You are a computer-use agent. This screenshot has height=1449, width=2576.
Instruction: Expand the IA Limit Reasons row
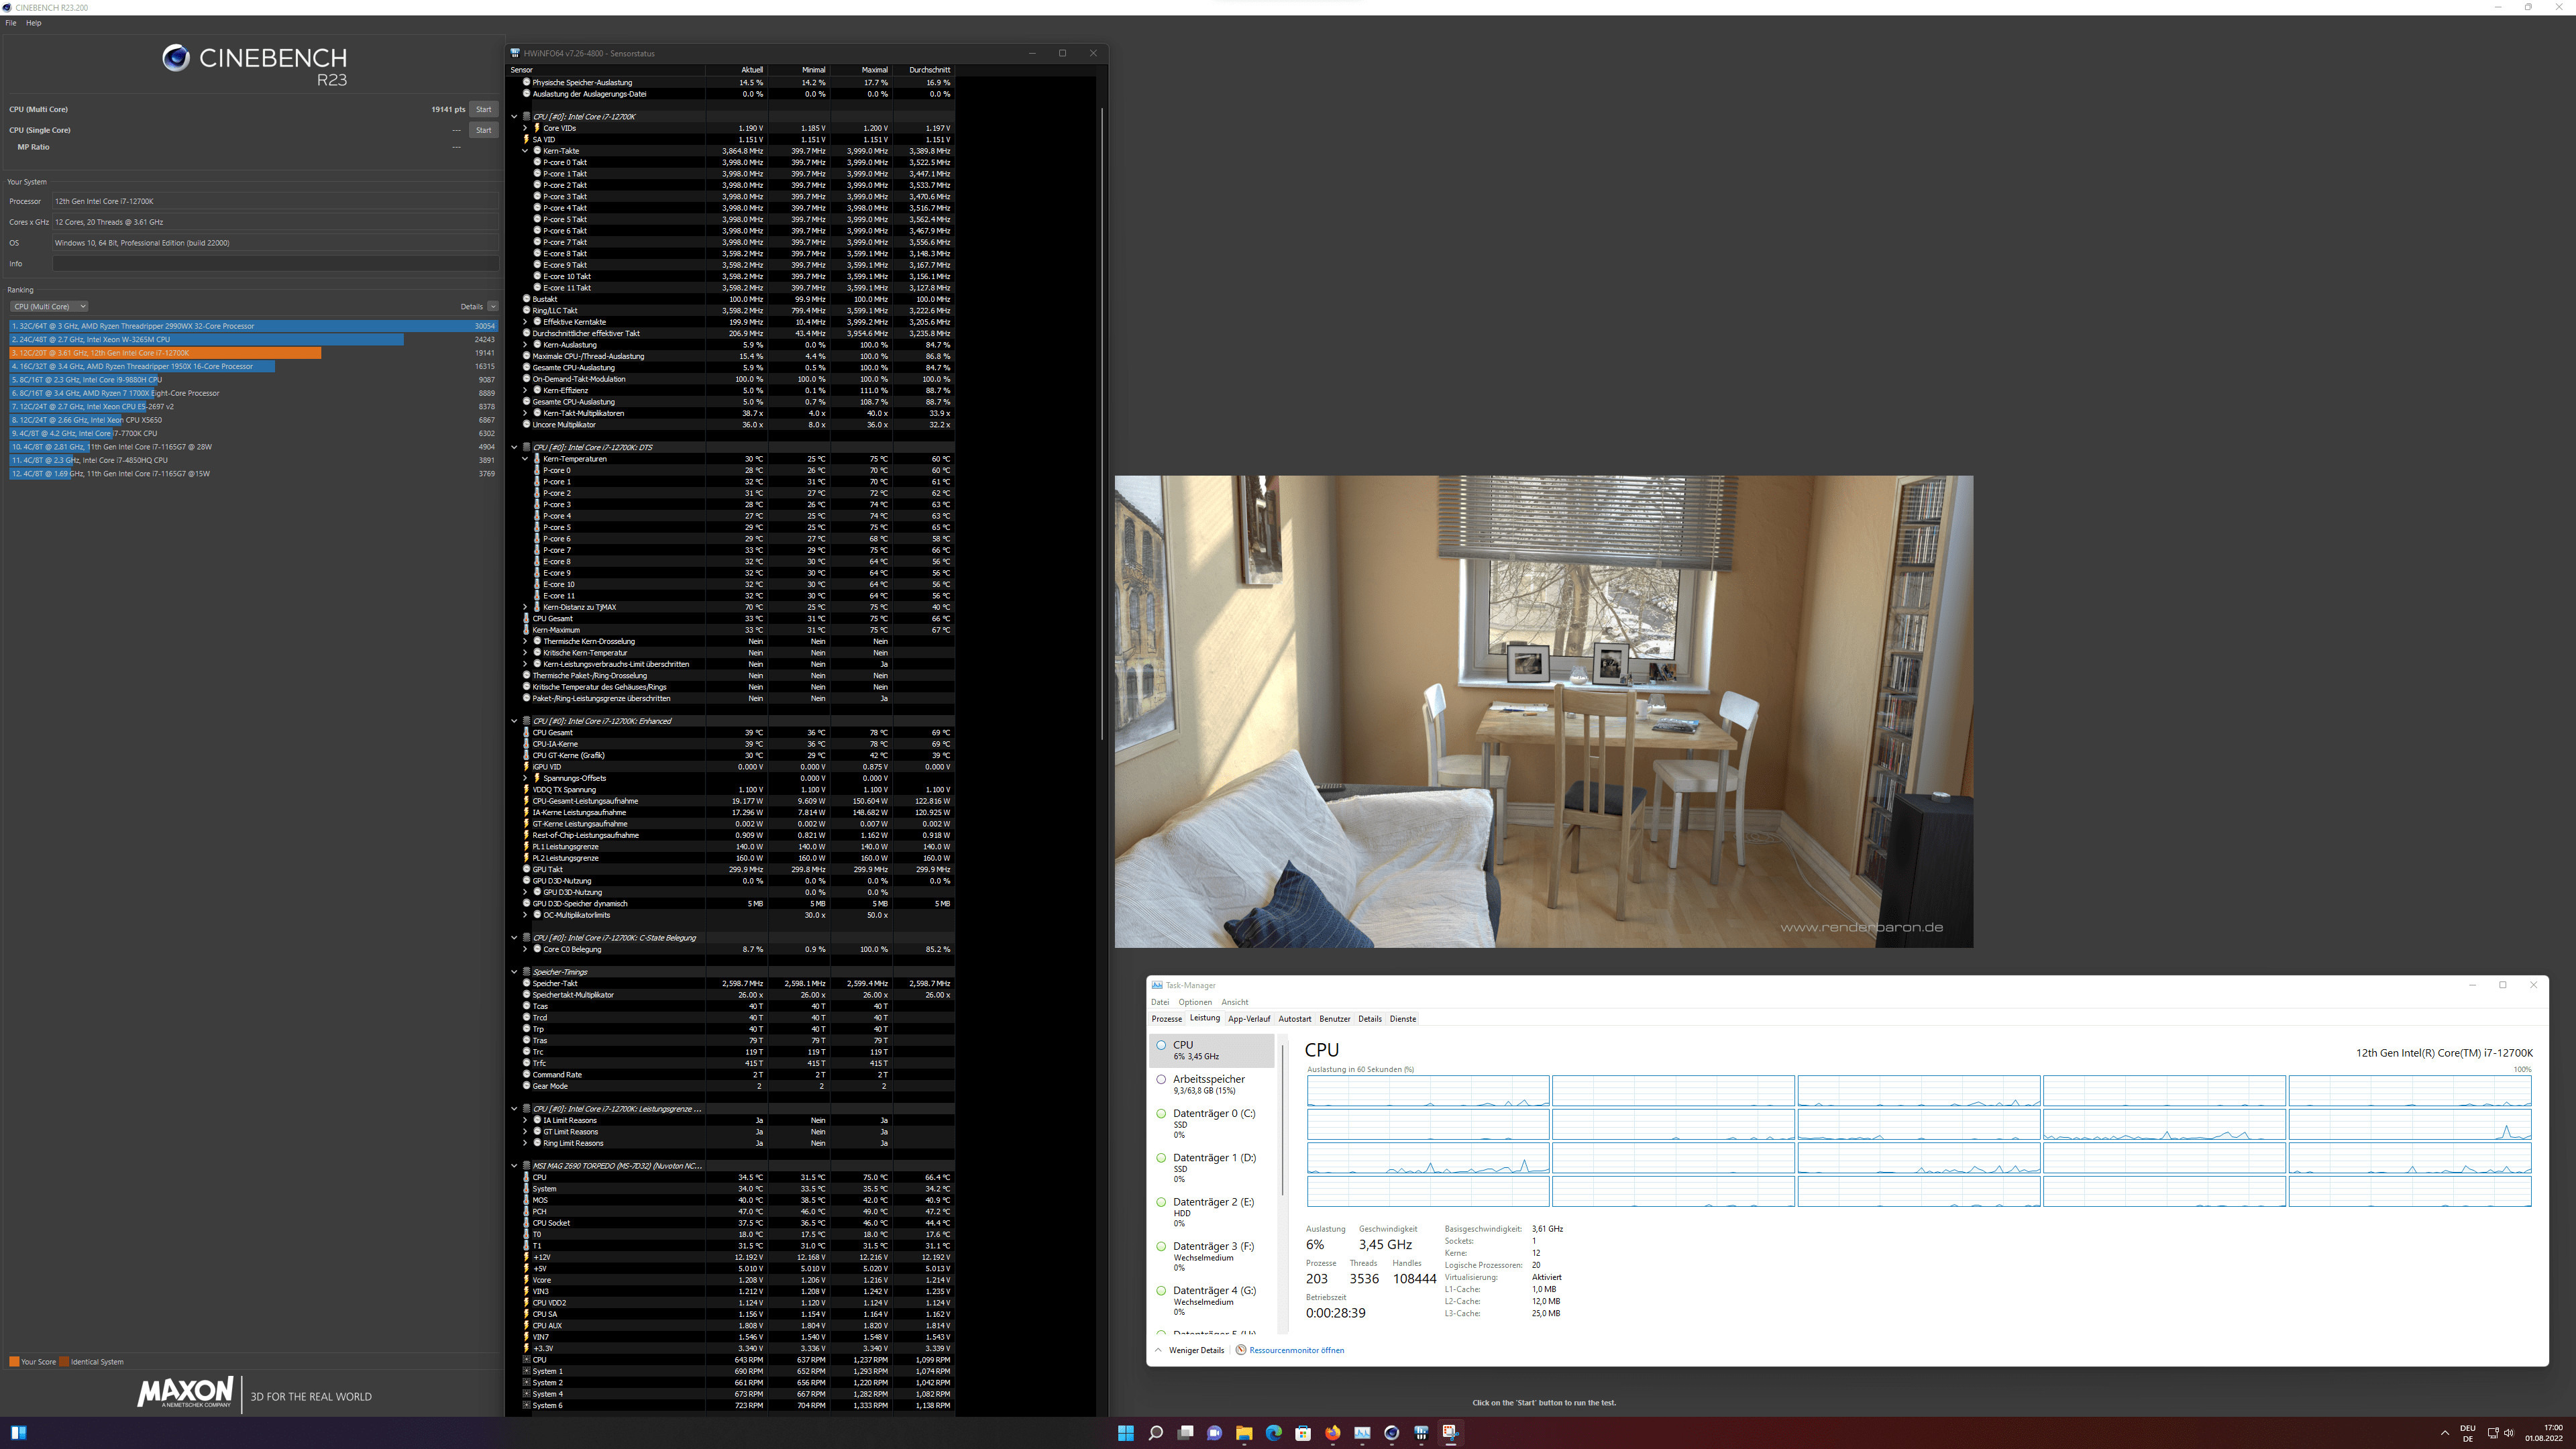click(525, 1120)
